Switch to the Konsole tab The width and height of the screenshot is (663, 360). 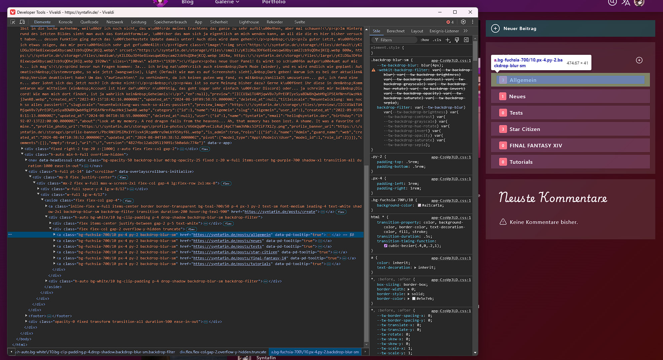[x=66, y=22]
